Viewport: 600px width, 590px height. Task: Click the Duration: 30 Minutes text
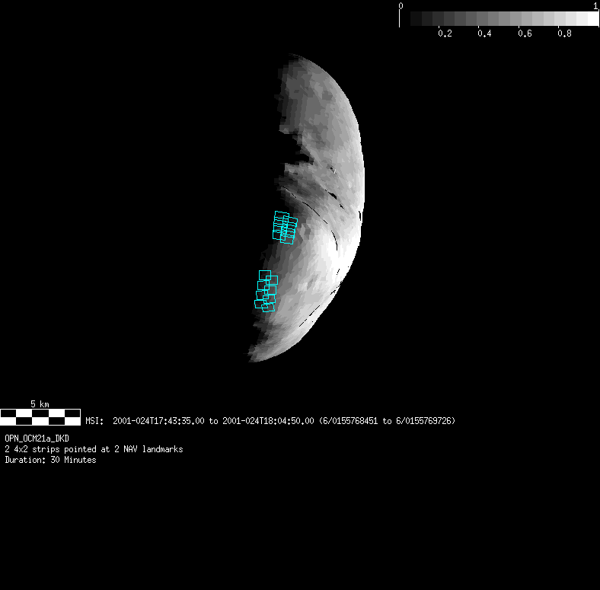[x=50, y=460]
